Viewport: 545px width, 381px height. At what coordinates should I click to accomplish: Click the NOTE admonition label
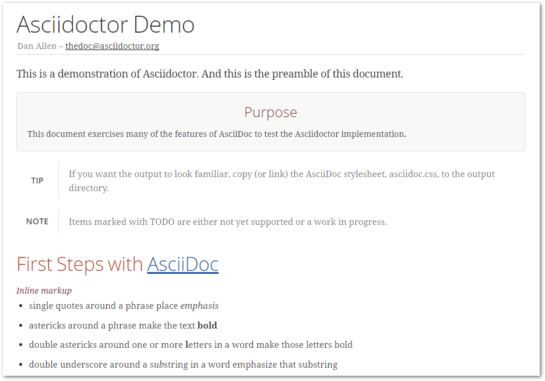pos(37,221)
